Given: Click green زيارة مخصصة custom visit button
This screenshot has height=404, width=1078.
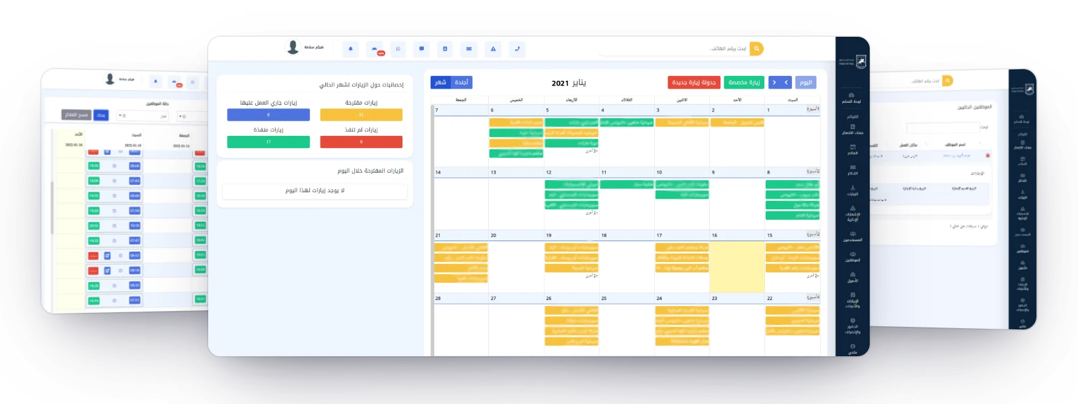Looking at the screenshot, I should [744, 82].
